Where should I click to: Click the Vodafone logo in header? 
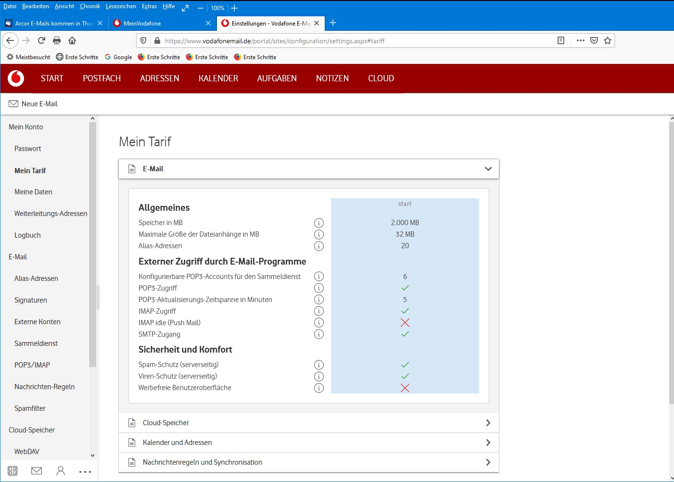point(16,78)
